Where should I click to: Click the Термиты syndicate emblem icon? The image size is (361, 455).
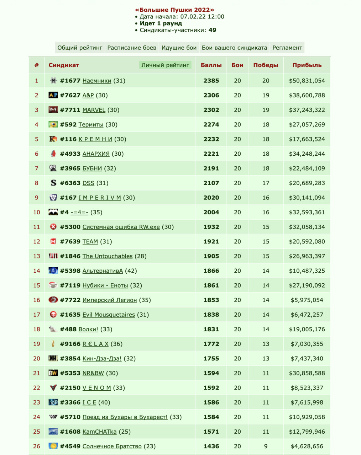click(x=53, y=124)
